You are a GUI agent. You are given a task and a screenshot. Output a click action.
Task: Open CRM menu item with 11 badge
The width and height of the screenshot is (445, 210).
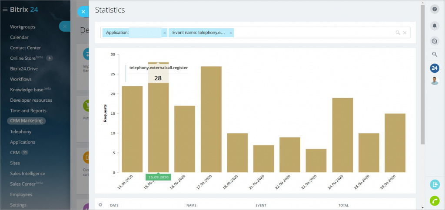tap(19, 152)
